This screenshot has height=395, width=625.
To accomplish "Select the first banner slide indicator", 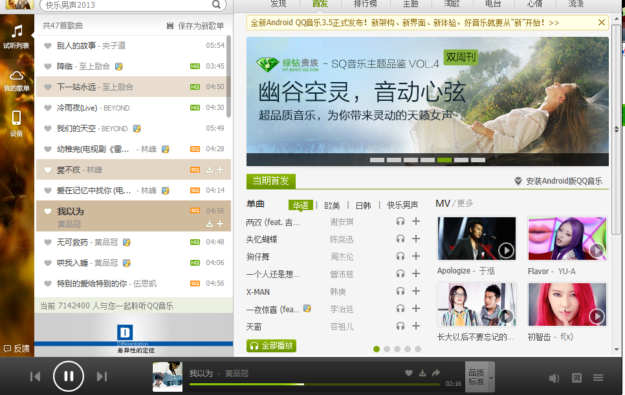I will [377, 160].
